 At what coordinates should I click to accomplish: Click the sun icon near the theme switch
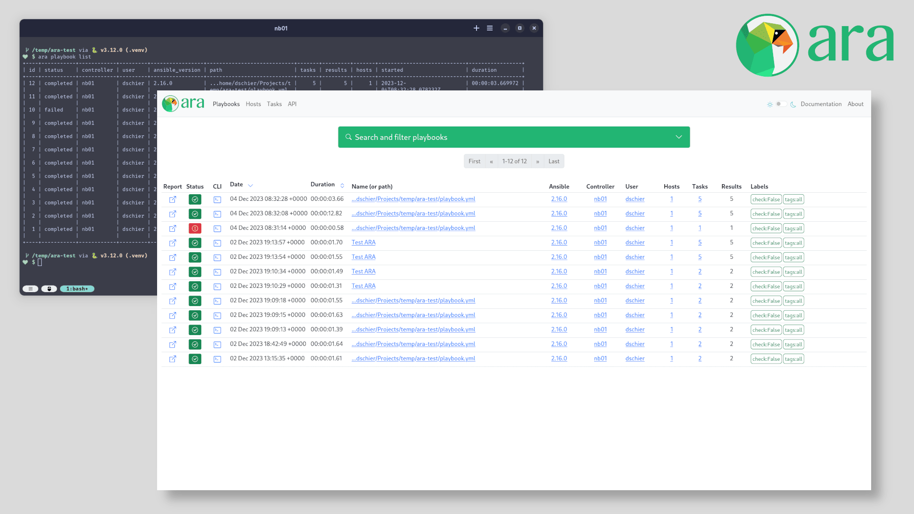(770, 104)
